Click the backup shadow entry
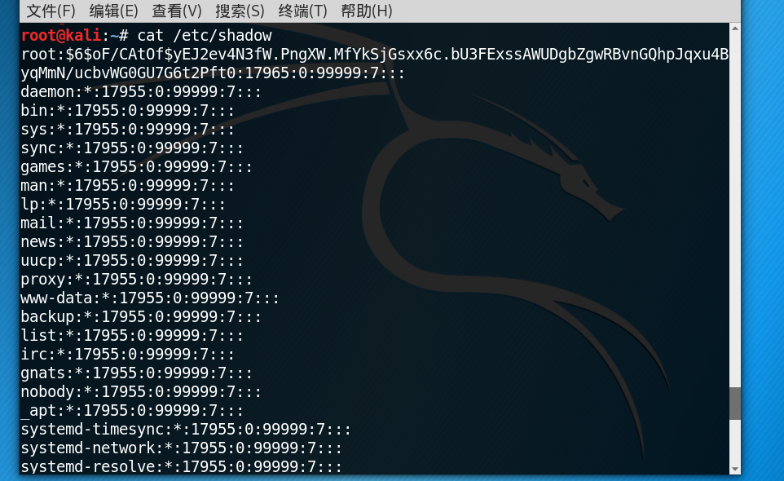This screenshot has width=784, height=481. tap(141, 316)
